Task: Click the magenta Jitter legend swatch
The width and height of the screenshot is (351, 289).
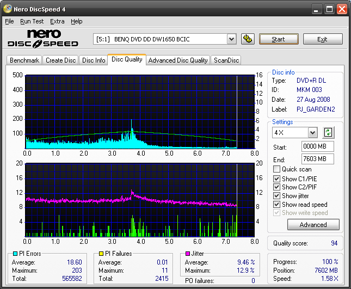Action: 188,254
